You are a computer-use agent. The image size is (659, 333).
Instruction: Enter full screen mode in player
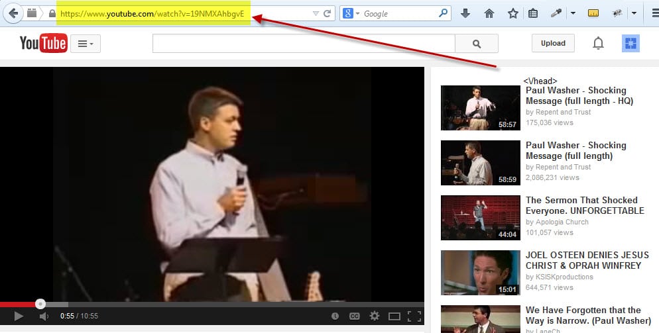tap(414, 316)
